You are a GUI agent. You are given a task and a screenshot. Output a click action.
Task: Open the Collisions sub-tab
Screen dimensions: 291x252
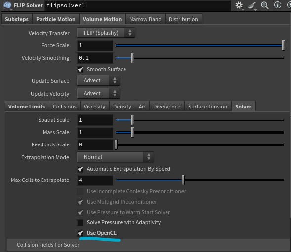(x=65, y=107)
